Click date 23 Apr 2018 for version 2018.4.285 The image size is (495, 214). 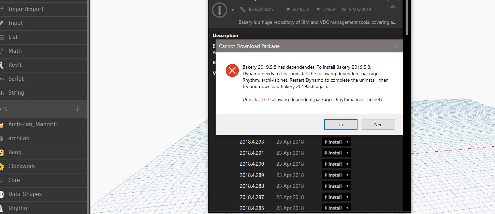coord(290,208)
